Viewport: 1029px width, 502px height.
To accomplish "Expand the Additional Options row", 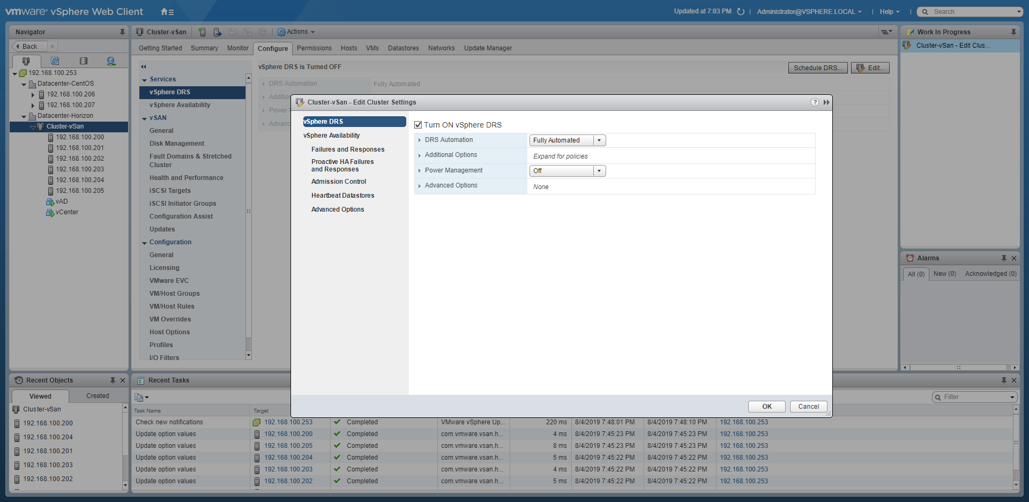I will click(x=420, y=155).
